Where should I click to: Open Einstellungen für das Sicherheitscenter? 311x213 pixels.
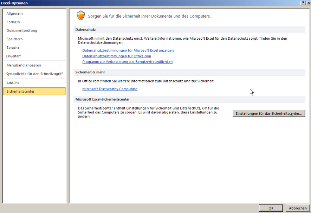pos(269,114)
